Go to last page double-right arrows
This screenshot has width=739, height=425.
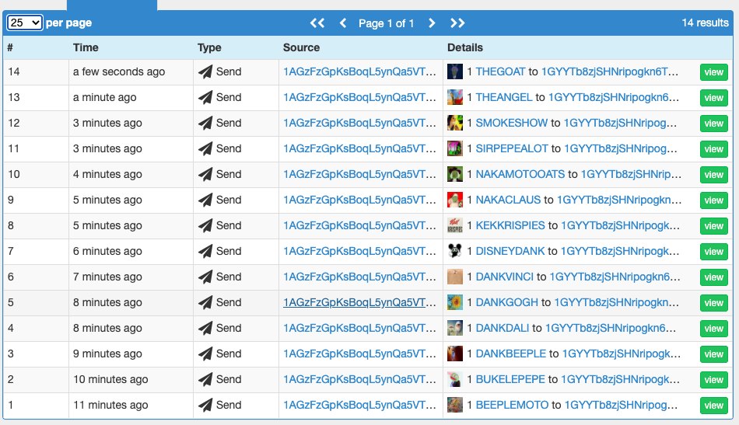click(457, 23)
